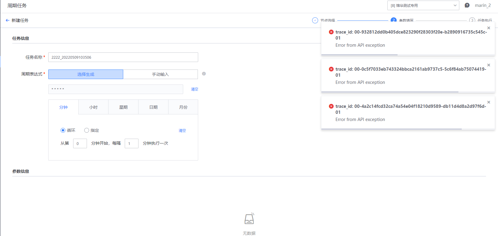Click the cron expression field showing * * * * *
The width and height of the screenshot is (498, 236).
point(116,89)
